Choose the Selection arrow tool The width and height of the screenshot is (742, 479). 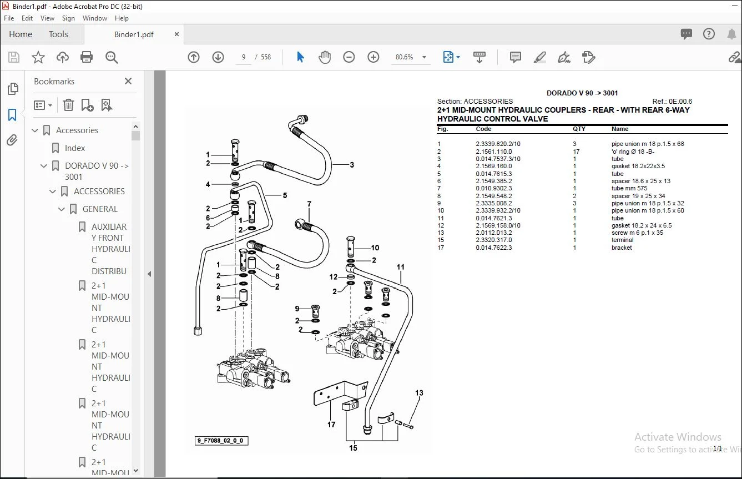coord(300,57)
